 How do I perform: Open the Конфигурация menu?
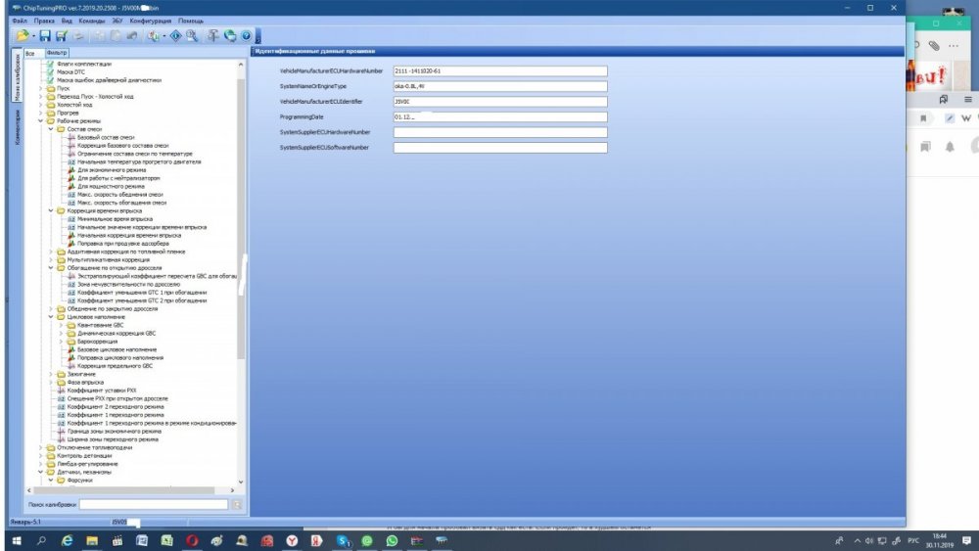click(151, 21)
